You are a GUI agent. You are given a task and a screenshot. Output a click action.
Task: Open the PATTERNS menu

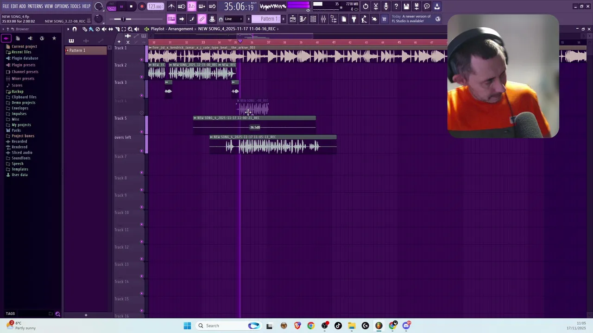tap(35, 6)
